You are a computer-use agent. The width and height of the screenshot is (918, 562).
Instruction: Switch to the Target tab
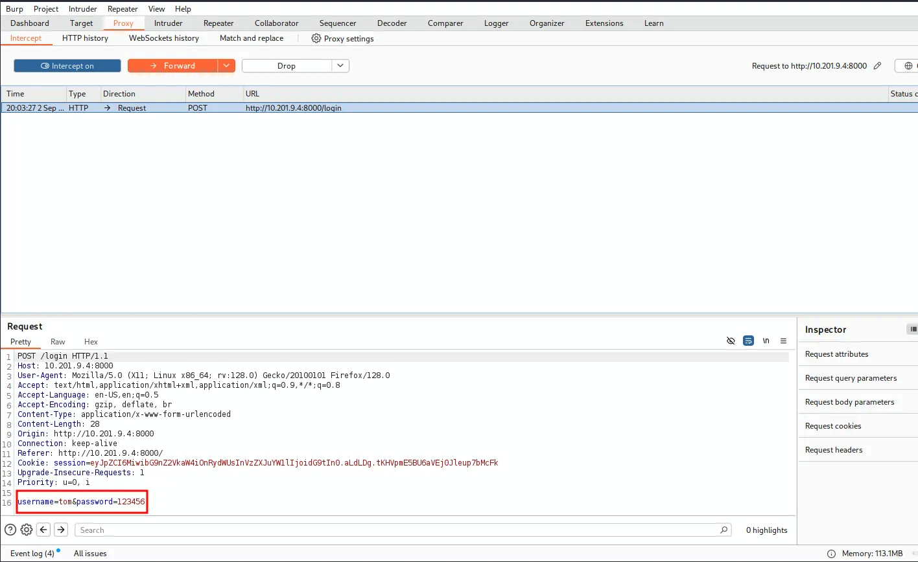(82, 23)
